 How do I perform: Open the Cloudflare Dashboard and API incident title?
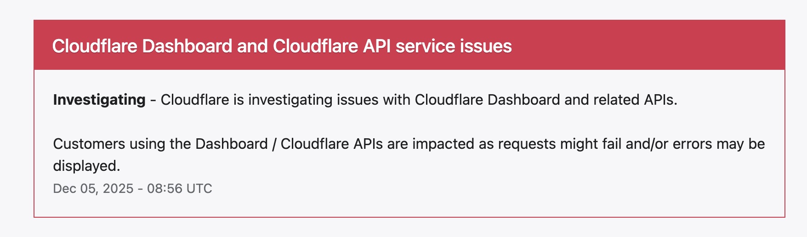[281, 46]
